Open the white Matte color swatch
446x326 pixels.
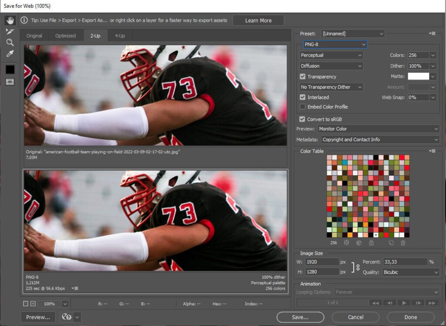(x=419, y=76)
